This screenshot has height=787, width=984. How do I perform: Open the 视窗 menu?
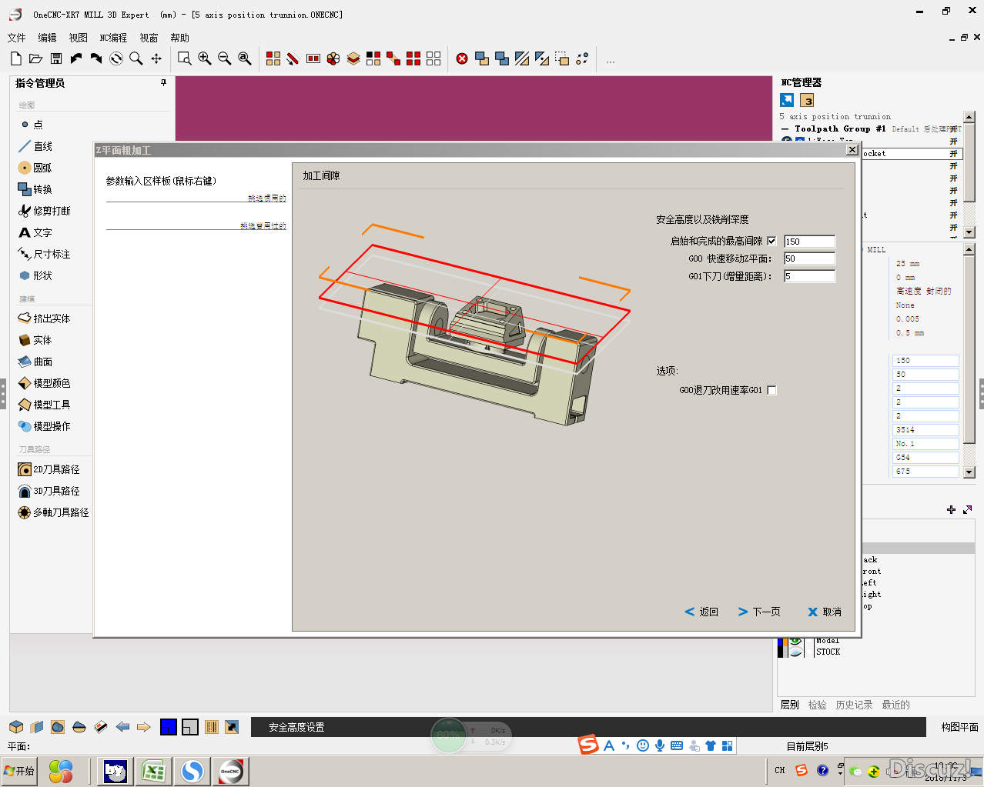click(149, 38)
